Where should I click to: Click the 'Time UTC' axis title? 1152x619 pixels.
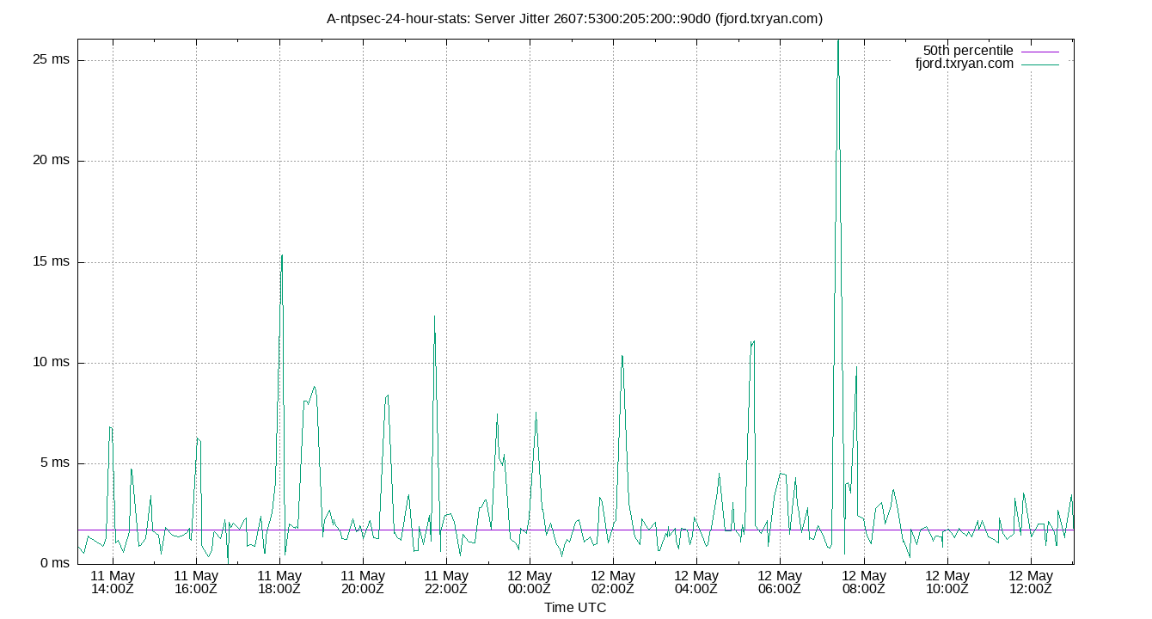pos(575,608)
